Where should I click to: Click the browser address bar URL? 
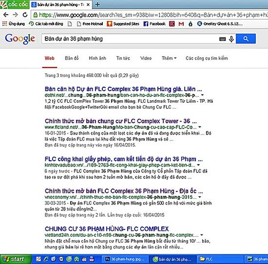[153, 15]
